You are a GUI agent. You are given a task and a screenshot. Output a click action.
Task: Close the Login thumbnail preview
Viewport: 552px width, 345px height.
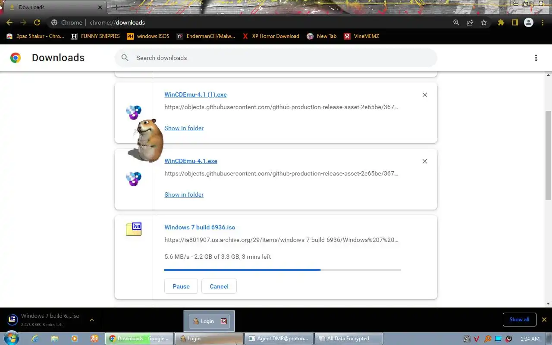tap(224, 321)
